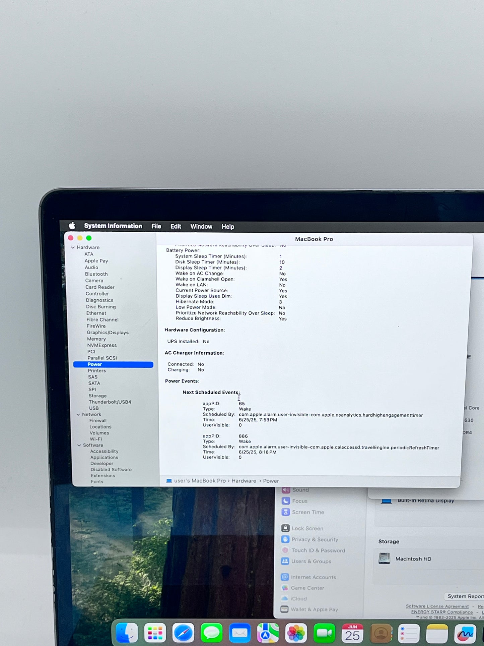Open Maps app in the Dock

268,633
